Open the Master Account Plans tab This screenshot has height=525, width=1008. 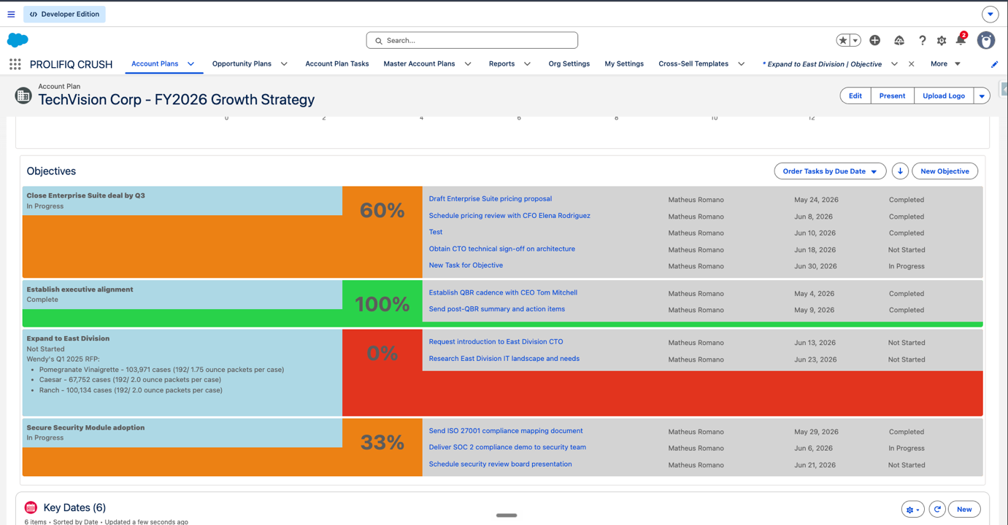tap(419, 64)
